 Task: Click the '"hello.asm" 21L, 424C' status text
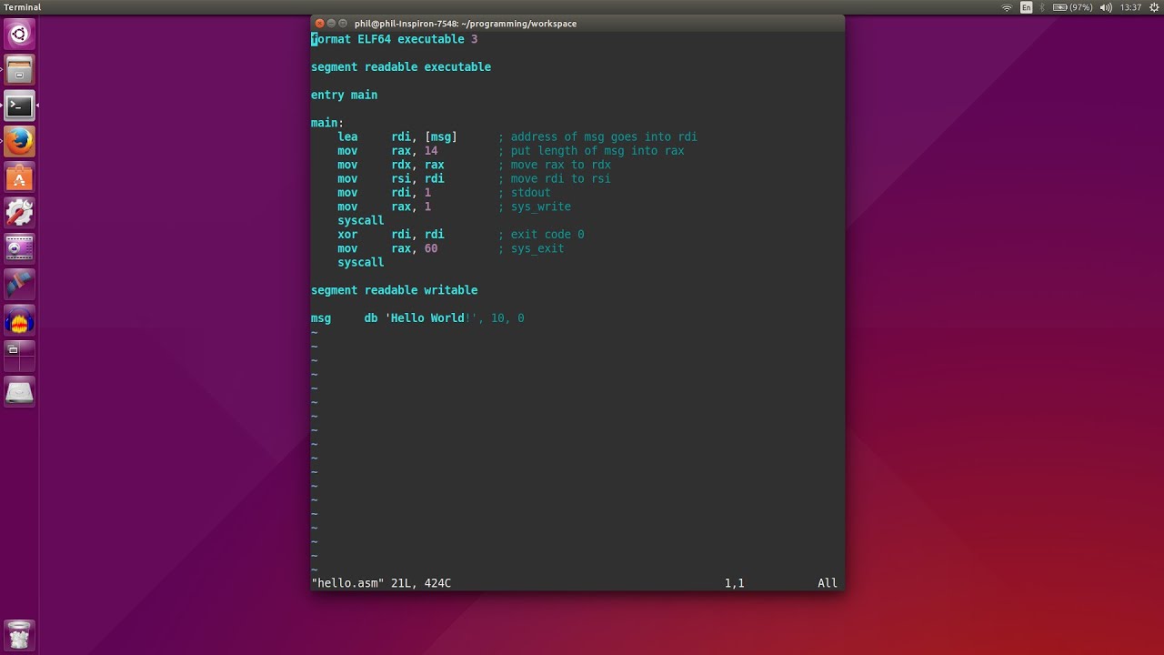381,583
